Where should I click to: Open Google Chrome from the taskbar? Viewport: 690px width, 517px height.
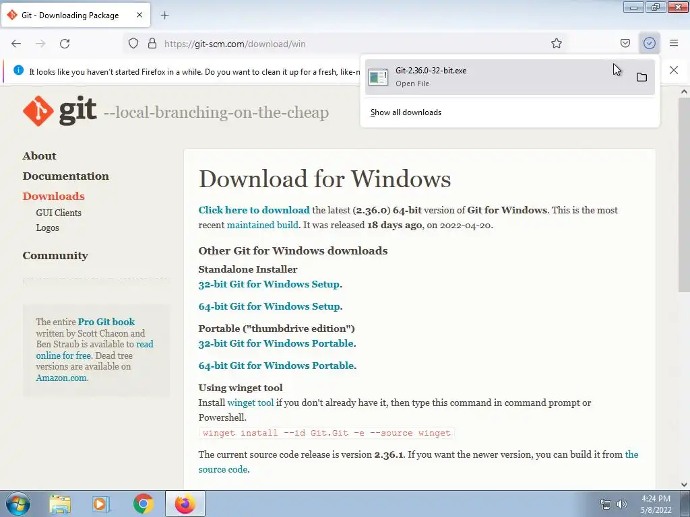pos(143,504)
